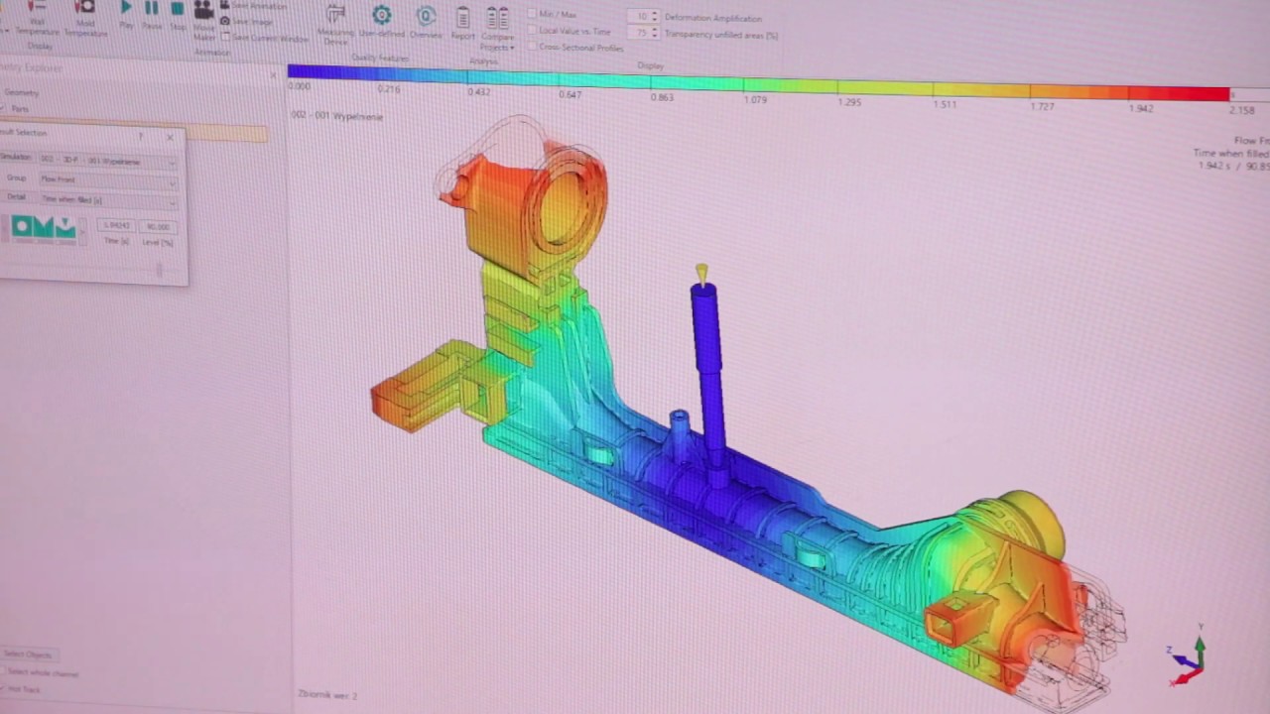Viewport: 1270px width, 714px height.
Task: Click the Time [s] value field
Action: tap(116, 226)
